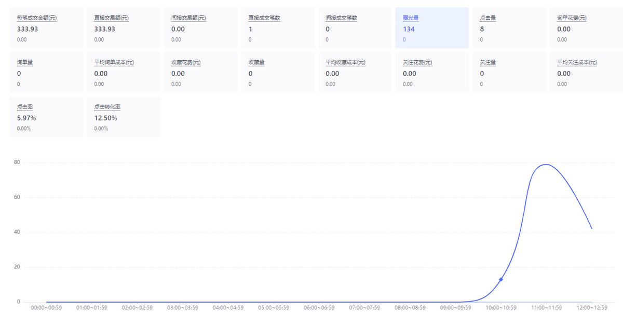
Task: Pick the 点击转化率 metric card
Action: [124, 116]
